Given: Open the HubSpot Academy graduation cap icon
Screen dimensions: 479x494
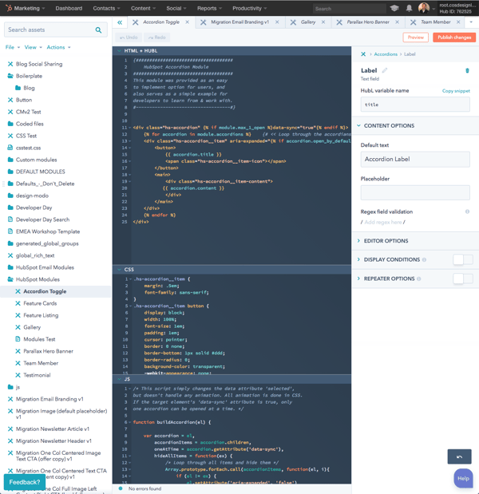Looking at the screenshot, I should pyautogui.click(x=394, y=9).
